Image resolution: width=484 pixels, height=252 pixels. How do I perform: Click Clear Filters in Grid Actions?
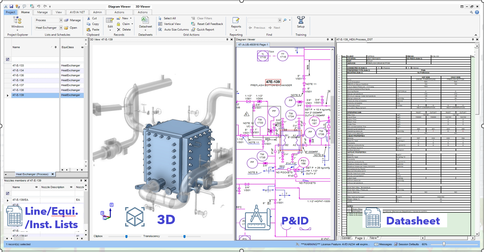202,19
